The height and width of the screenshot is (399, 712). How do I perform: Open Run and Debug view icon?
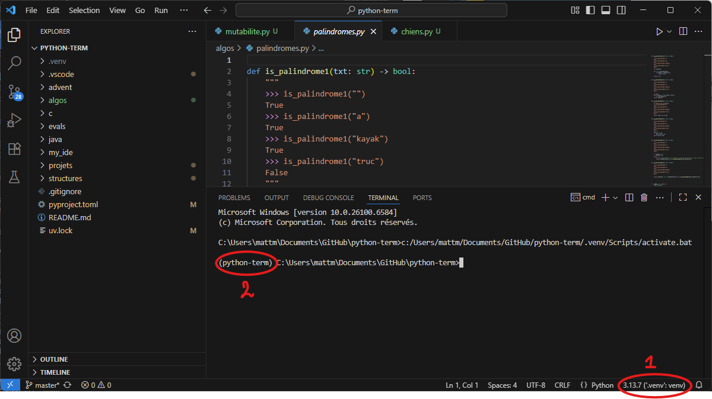[x=14, y=120]
